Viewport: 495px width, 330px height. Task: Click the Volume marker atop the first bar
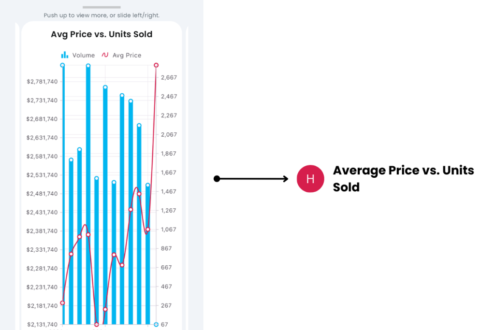pyautogui.click(x=62, y=65)
